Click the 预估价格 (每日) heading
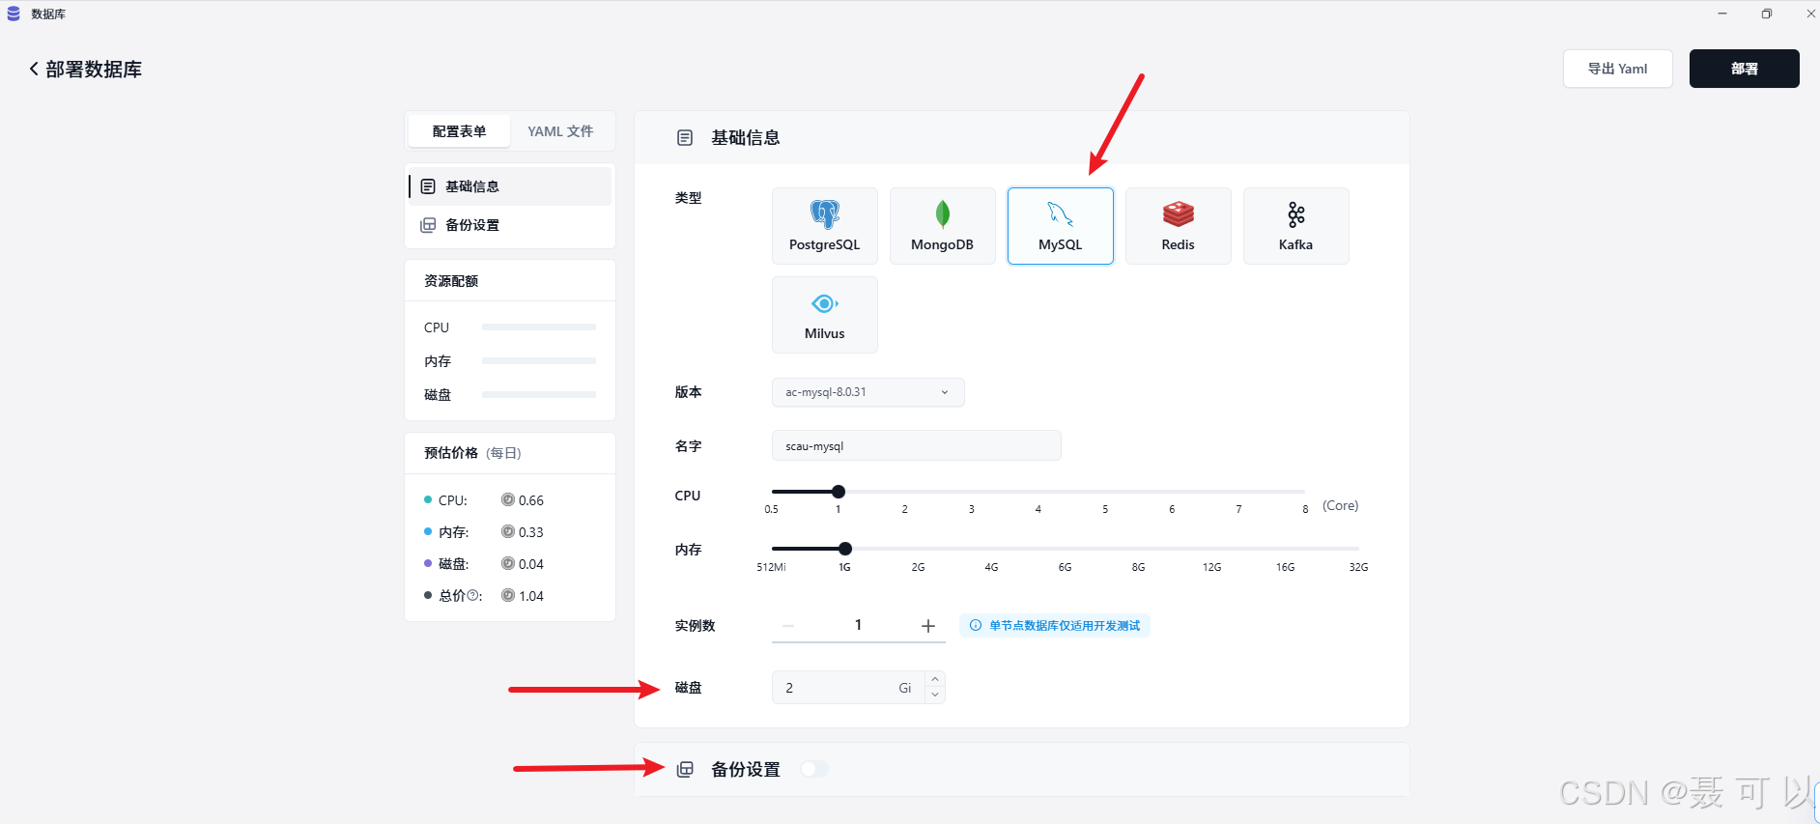Viewport: 1820px width, 824px height. pyautogui.click(x=472, y=453)
